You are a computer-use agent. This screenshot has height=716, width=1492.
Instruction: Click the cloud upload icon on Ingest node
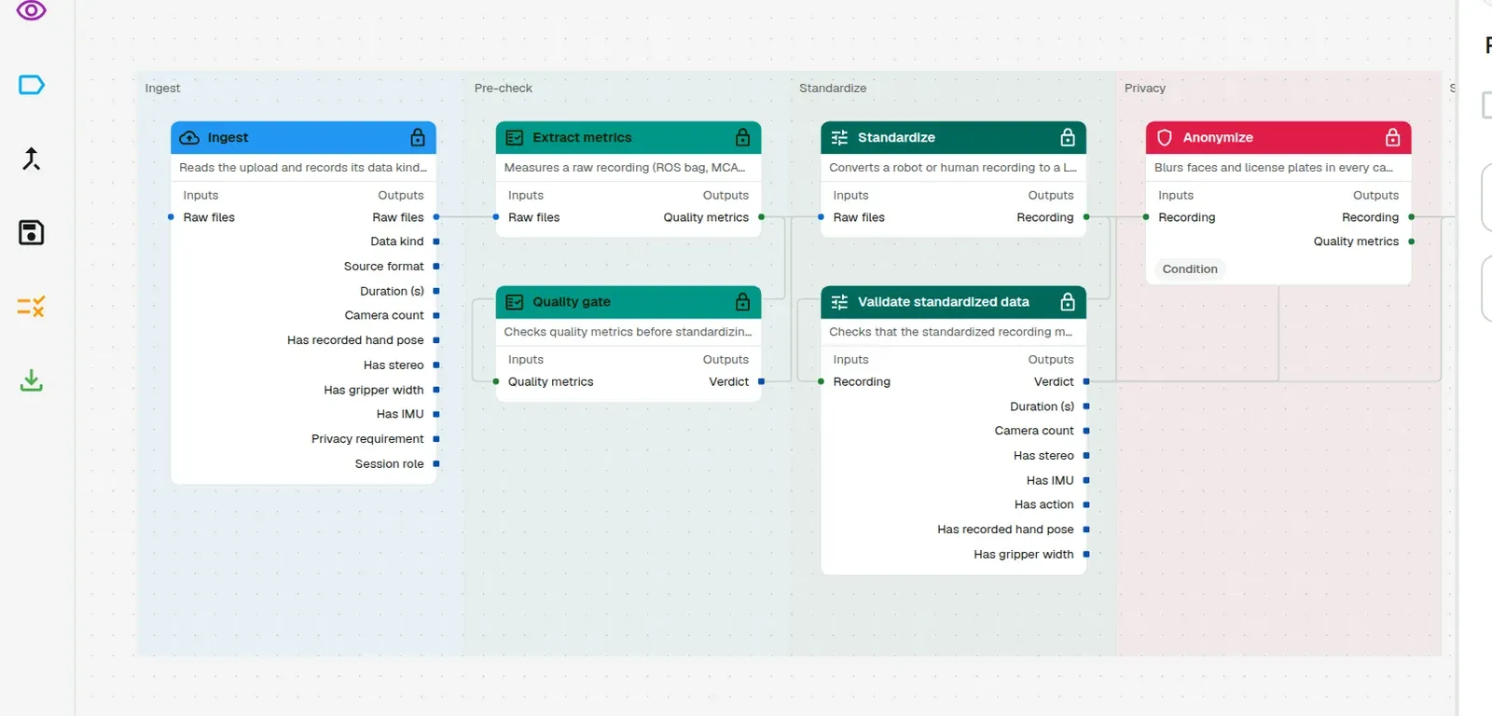[189, 138]
